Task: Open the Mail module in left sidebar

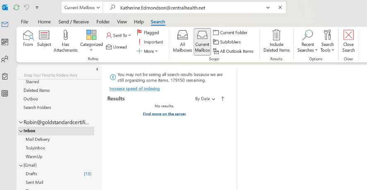Action: pos(5,24)
